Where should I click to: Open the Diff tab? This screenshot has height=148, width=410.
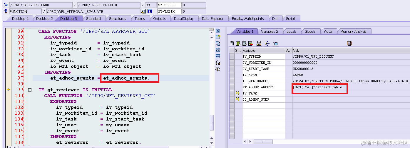(275, 18)
